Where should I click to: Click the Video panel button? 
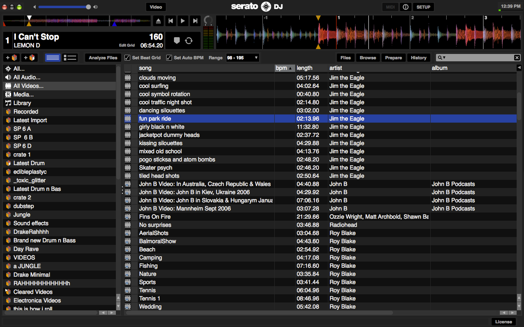coord(156,7)
